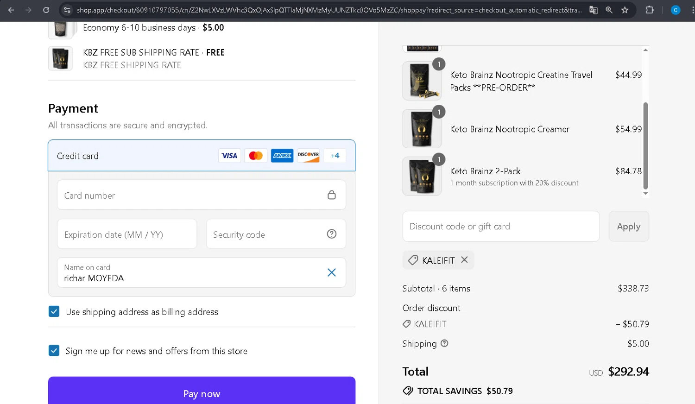The width and height of the screenshot is (695, 404).
Task: Click the Economy shipping product thumbnail
Action: click(x=60, y=30)
